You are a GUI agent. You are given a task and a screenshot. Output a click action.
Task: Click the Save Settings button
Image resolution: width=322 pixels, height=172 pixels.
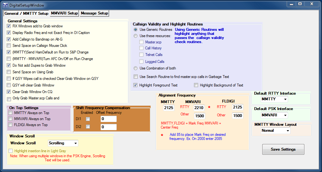(x=283, y=149)
